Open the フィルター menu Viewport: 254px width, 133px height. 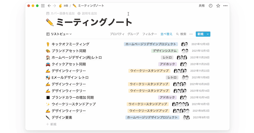tap(150, 34)
